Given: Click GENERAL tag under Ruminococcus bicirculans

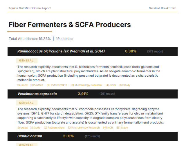Looking at the screenshot, I should (27, 61).
